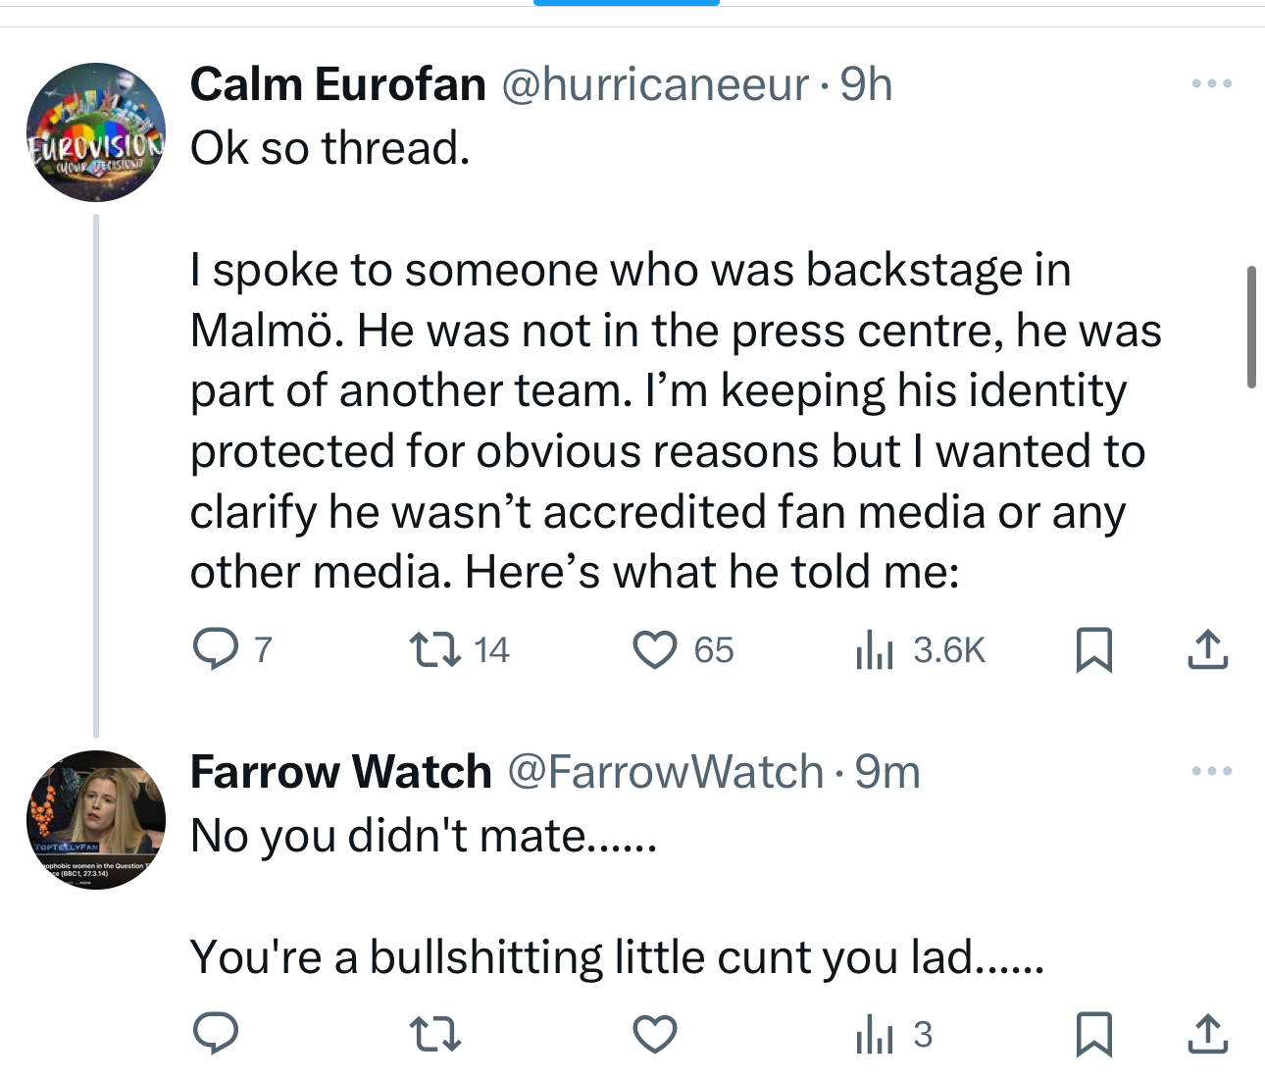The image size is (1265, 1079).
Task: Reply to Calm Eurofan's tweet
Action: click(216, 649)
